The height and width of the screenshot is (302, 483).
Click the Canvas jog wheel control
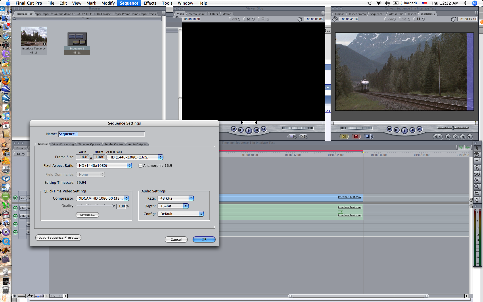[356, 128]
